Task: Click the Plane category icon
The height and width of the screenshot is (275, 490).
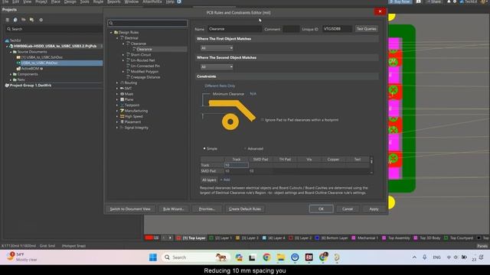Action: tap(122, 100)
